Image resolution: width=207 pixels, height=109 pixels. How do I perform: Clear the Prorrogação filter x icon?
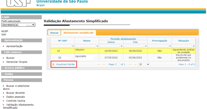click(x=170, y=46)
